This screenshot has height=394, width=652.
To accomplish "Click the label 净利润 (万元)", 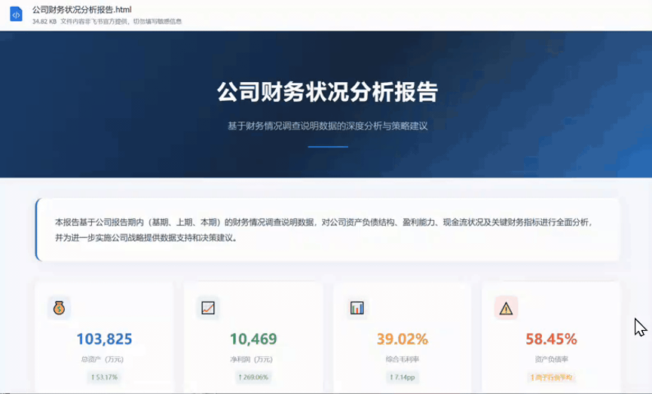I will coord(252,359).
